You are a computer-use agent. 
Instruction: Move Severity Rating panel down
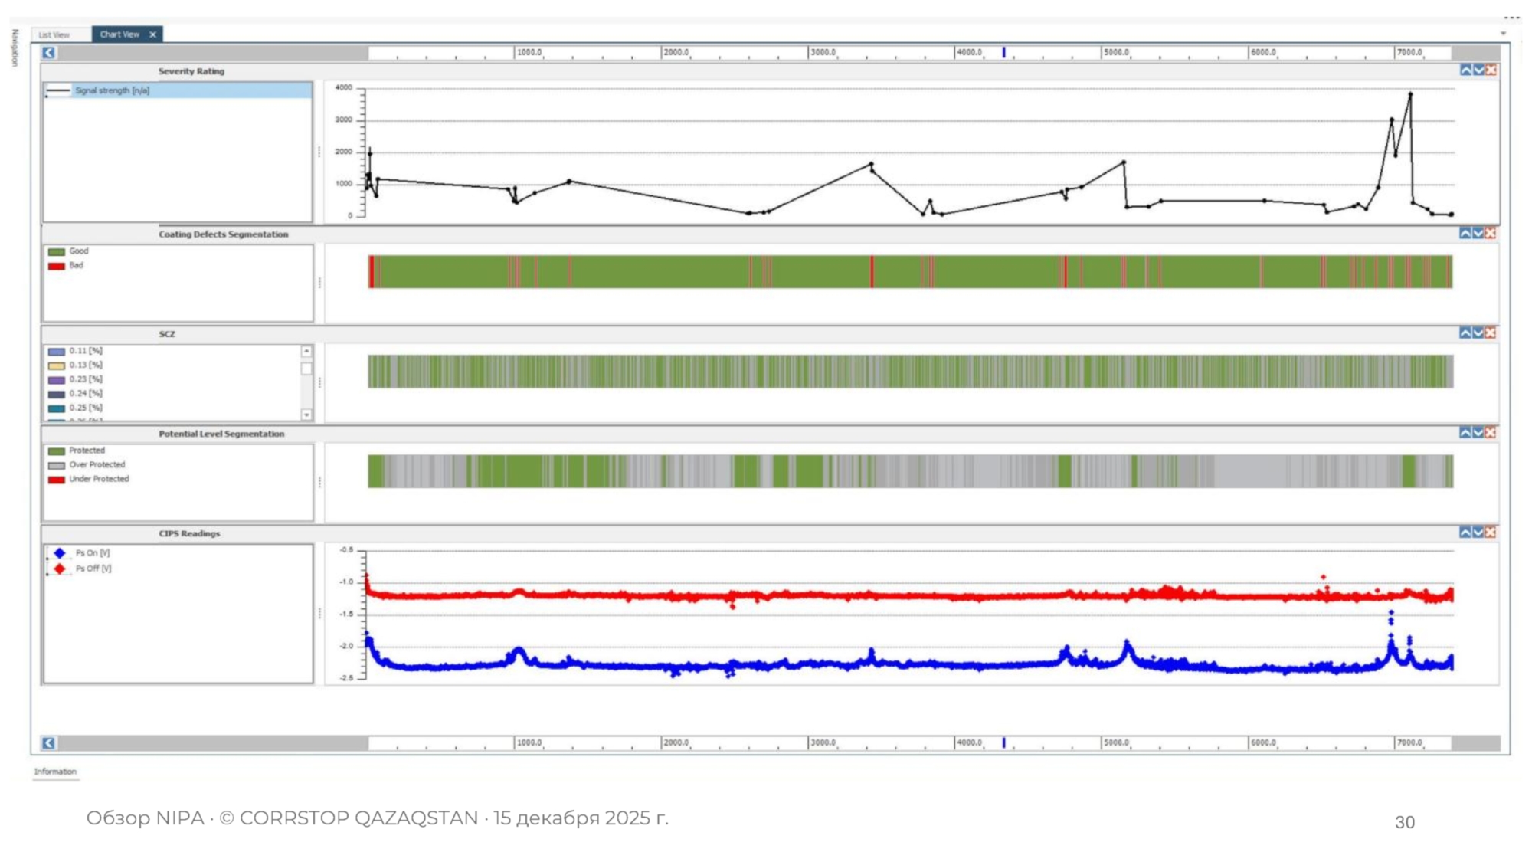(1478, 70)
